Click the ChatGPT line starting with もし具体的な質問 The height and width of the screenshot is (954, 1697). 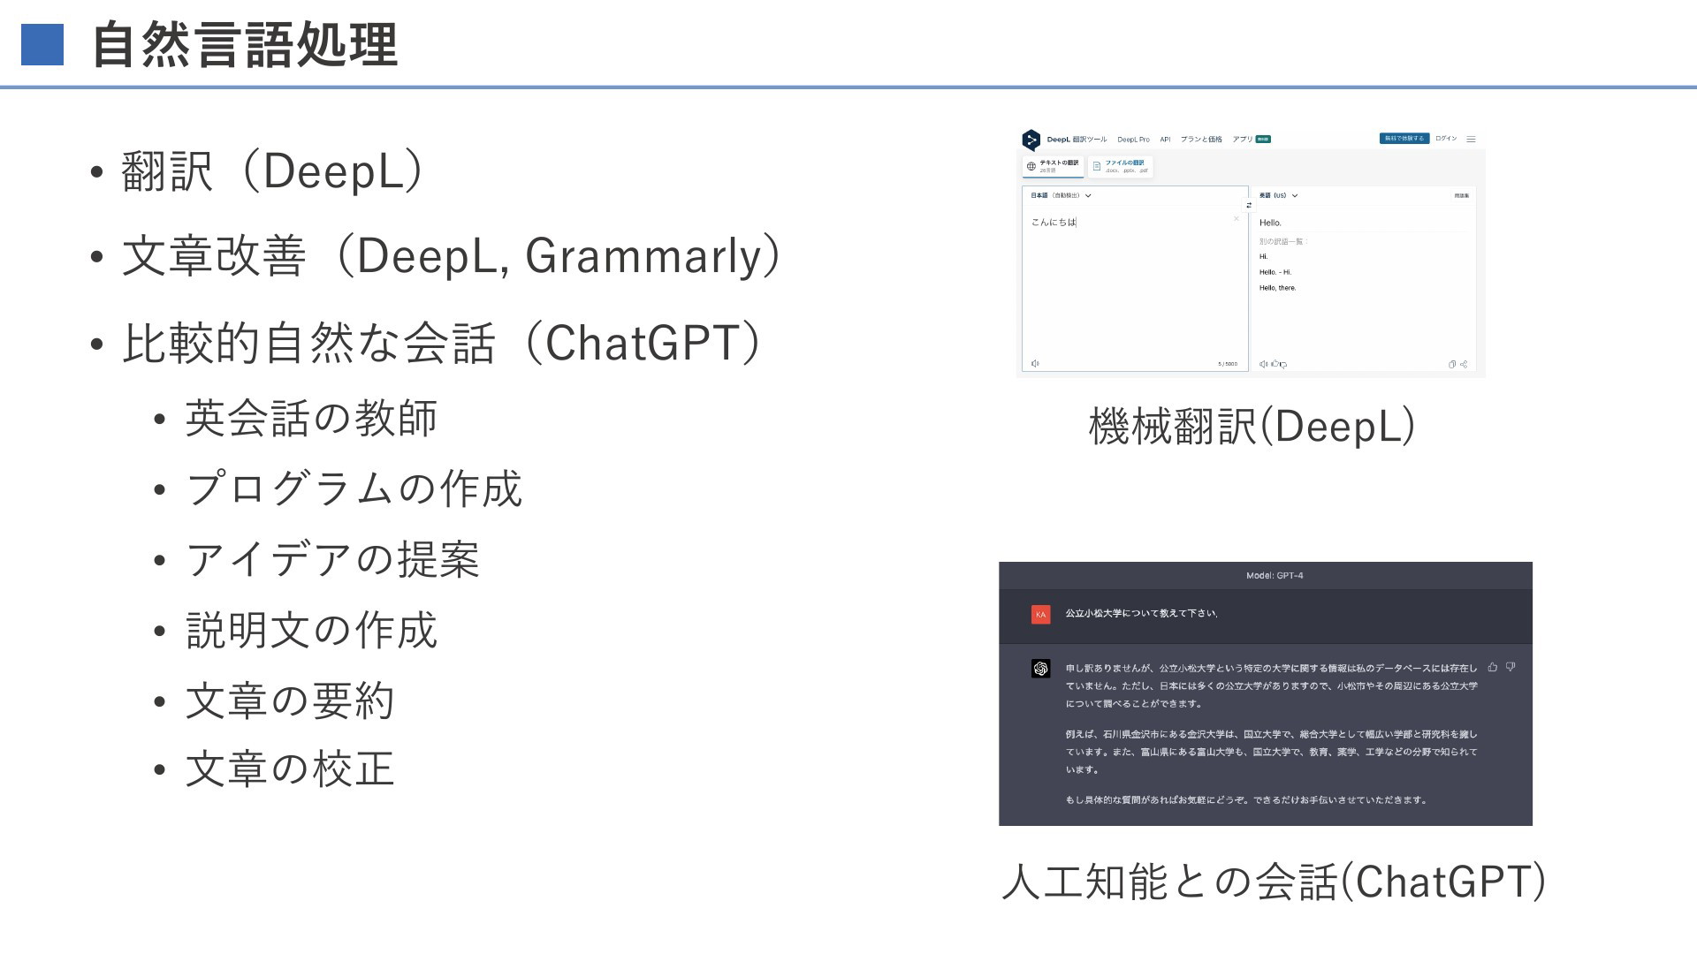point(1246,800)
